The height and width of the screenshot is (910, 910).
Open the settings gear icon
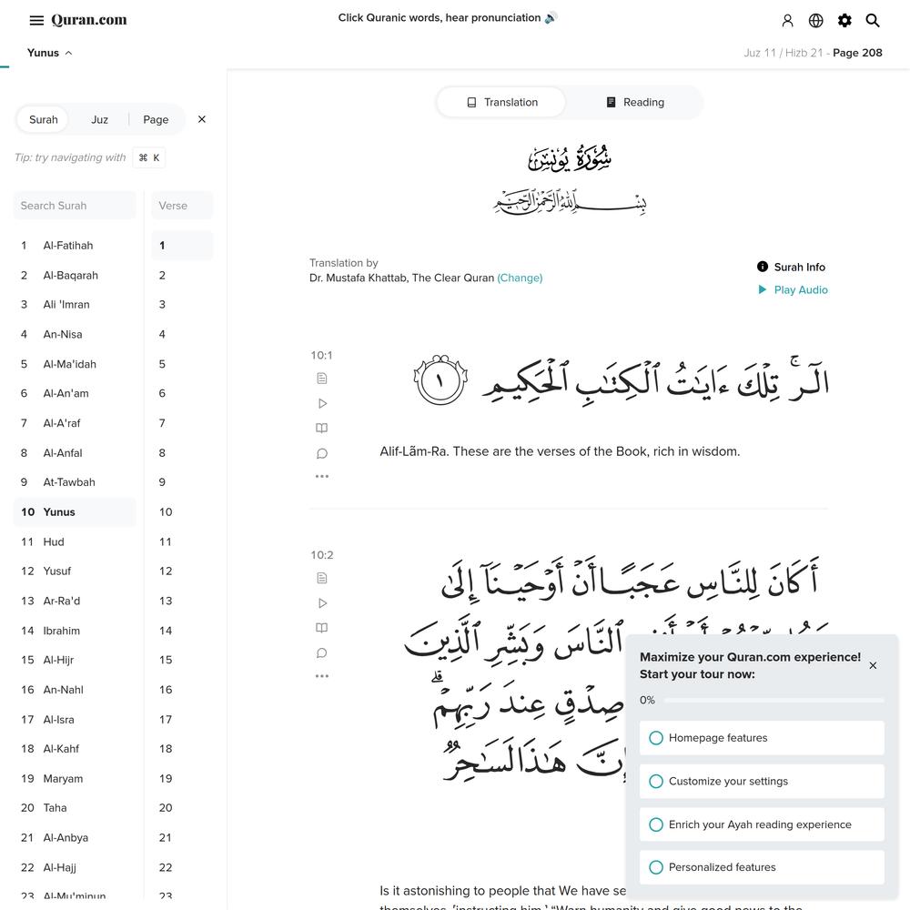844,21
